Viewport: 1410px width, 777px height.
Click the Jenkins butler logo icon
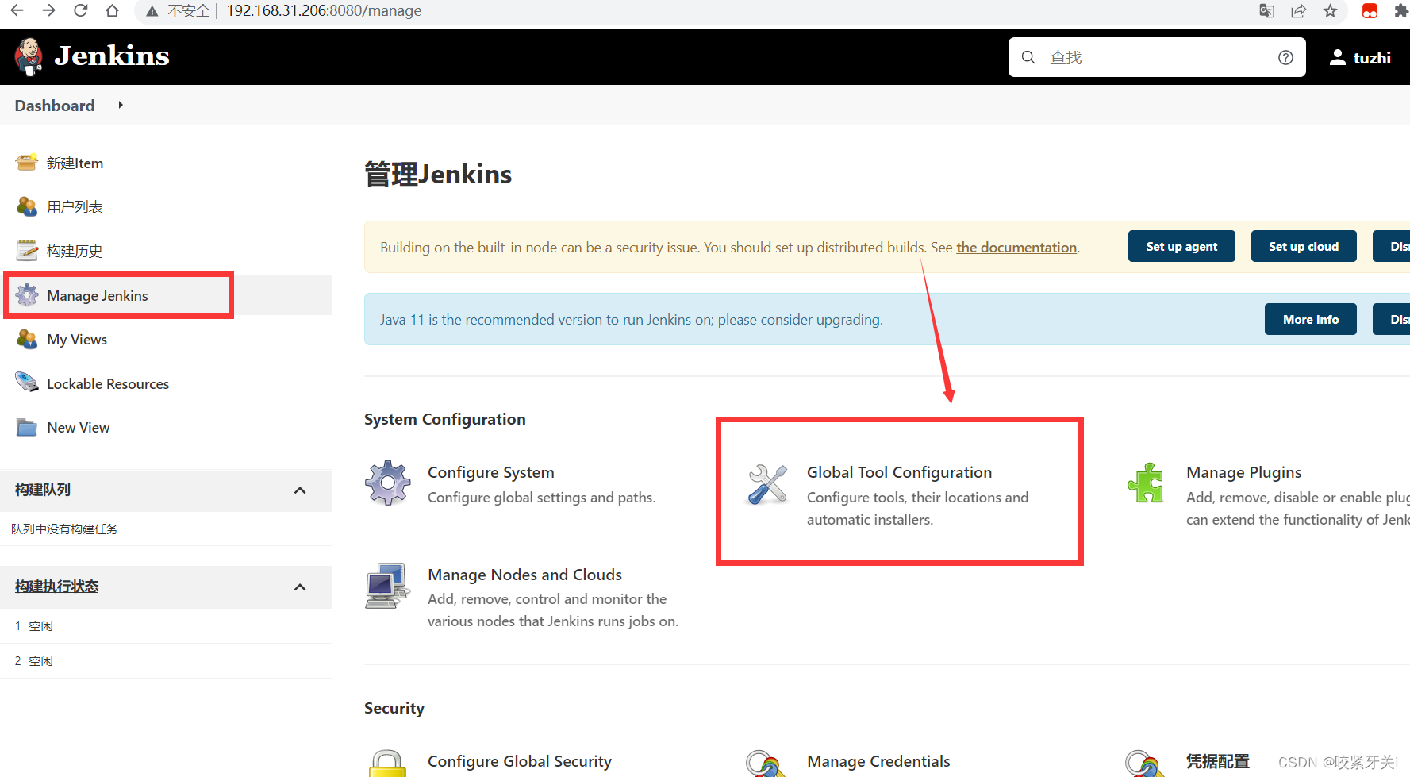pos(29,56)
